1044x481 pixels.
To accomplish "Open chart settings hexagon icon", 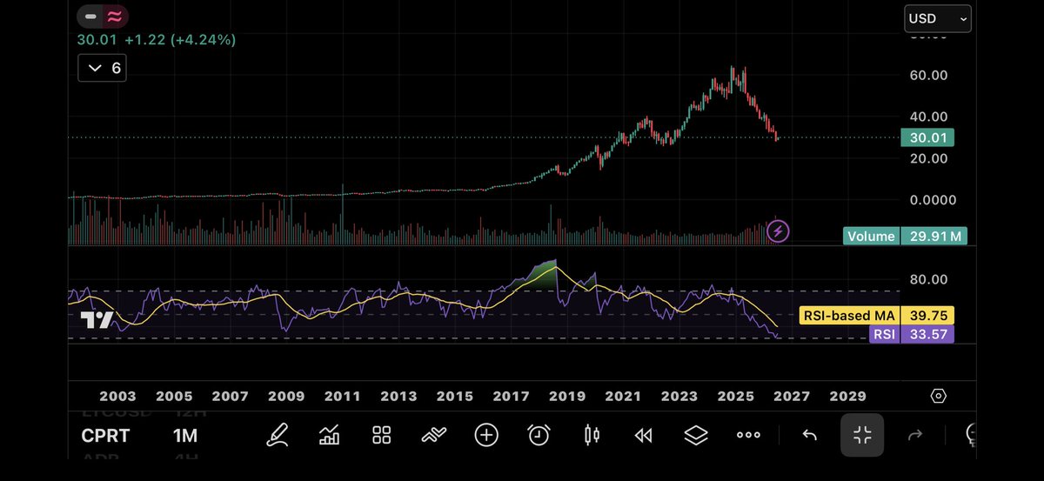I will (939, 396).
